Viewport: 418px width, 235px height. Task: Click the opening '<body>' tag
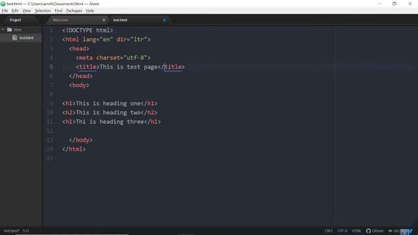(x=79, y=85)
